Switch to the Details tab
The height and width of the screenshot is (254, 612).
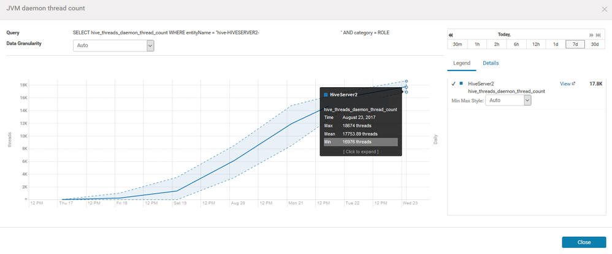(491, 63)
